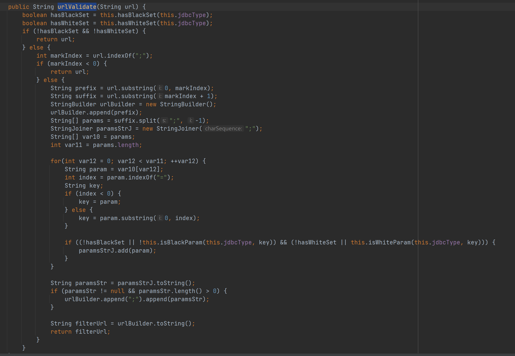Click the isBlackParam method call

181,242
